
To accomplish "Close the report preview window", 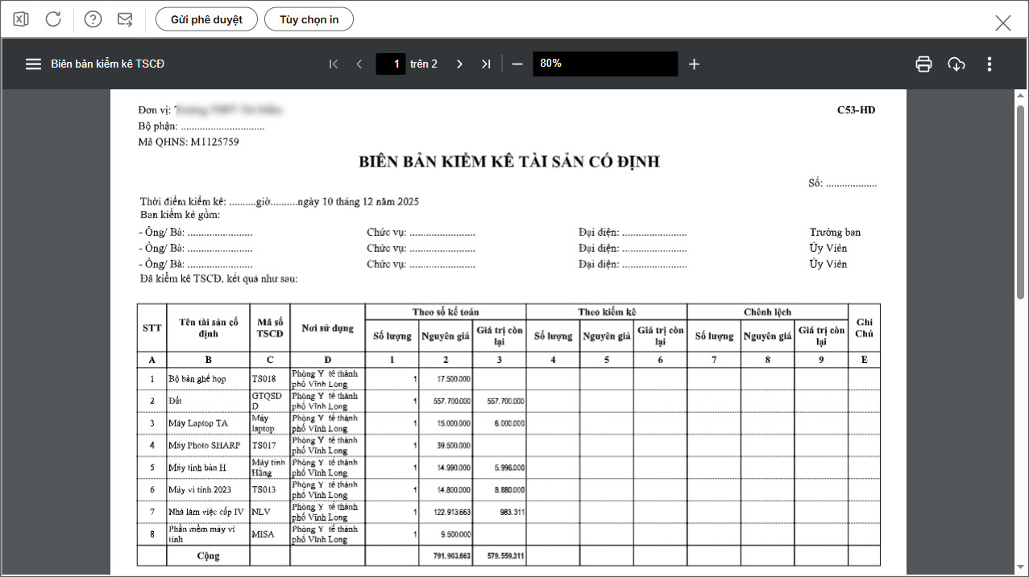I will tap(1002, 23).
